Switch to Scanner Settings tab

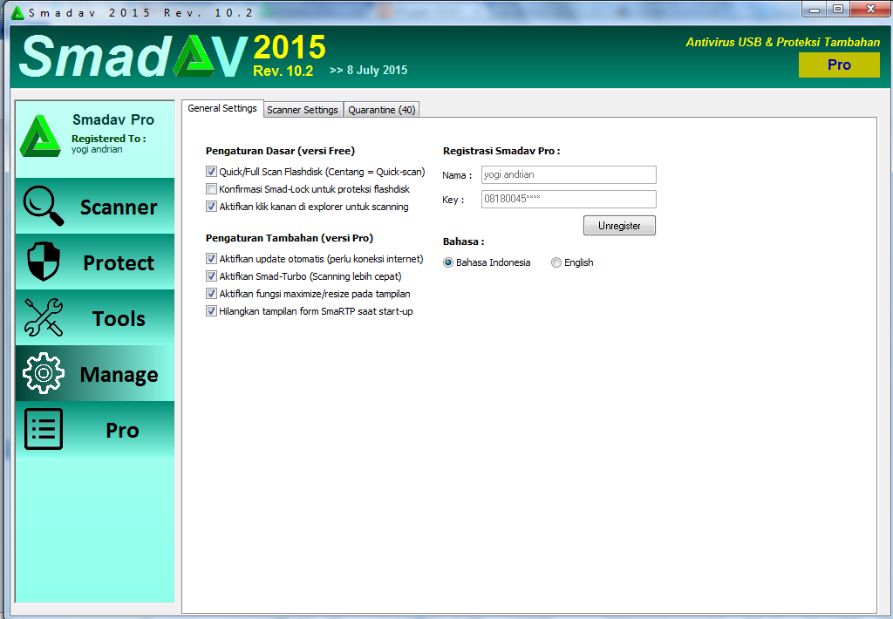pyautogui.click(x=303, y=110)
